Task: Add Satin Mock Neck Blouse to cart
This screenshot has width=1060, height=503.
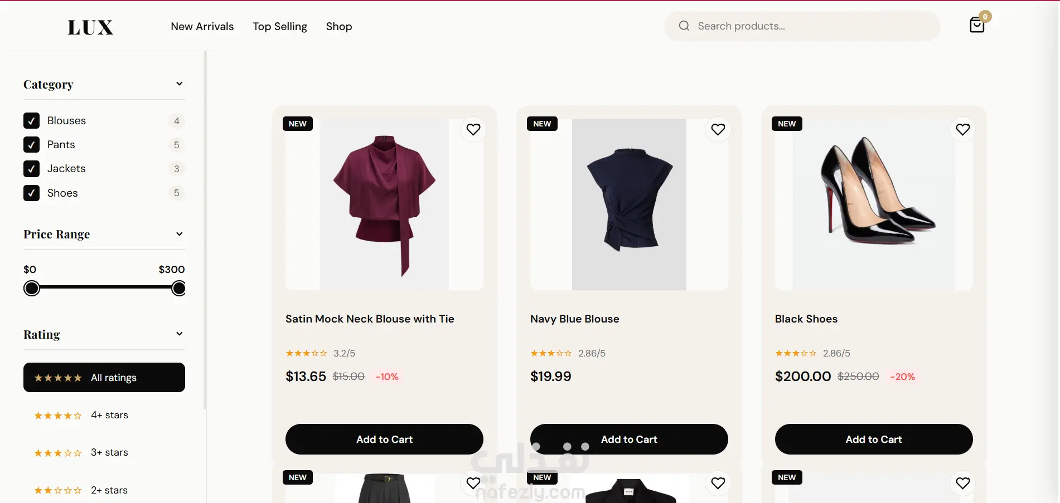Action: pyautogui.click(x=384, y=439)
